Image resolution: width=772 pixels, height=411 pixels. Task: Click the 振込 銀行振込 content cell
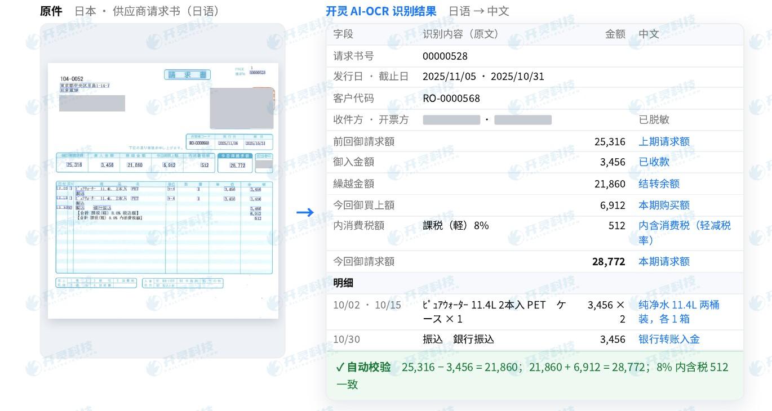point(458,339)
